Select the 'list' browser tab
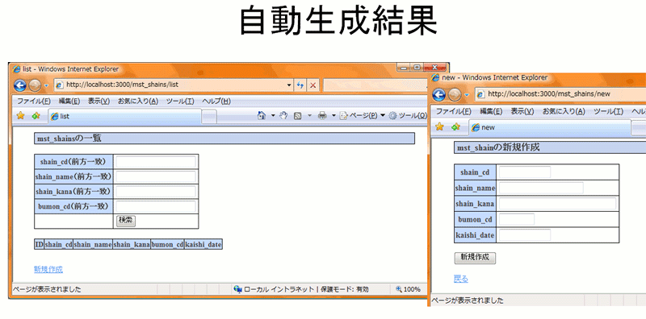 pos(125,116)
